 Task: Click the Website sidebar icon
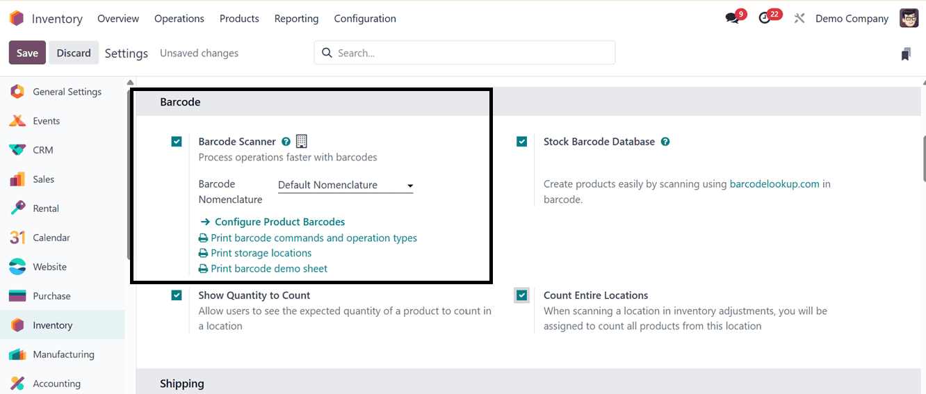tap(17, 267)
